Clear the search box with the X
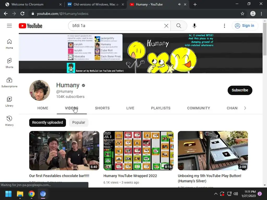This screenshot has height=200, width=267. point(166,26)
